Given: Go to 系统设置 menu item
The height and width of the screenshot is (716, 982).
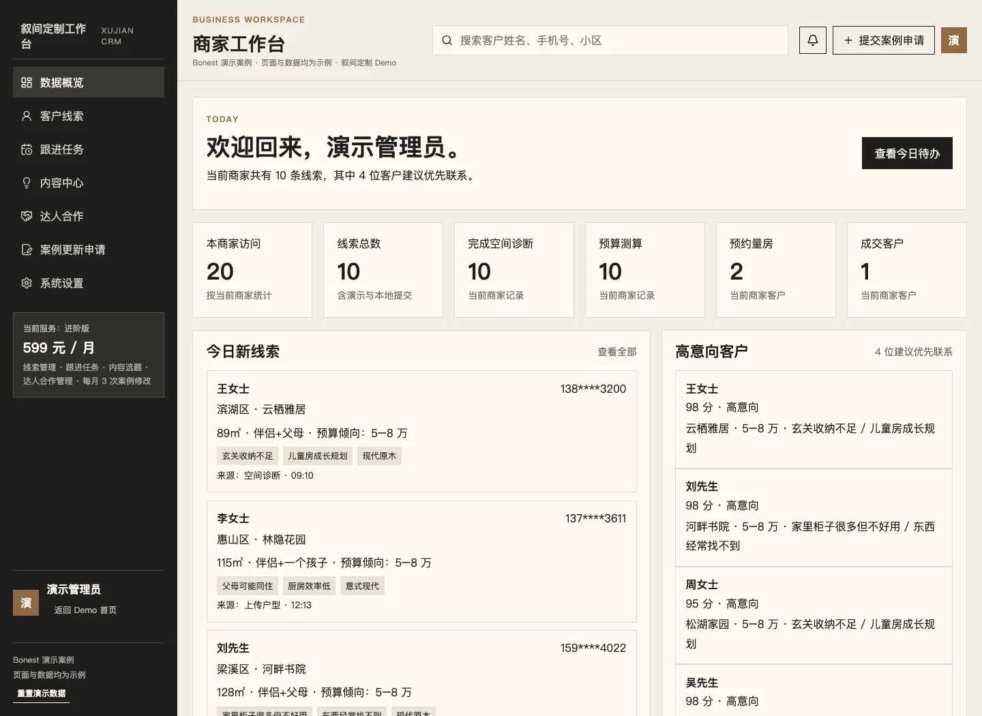Looking at the screenshot, I should coord(89,283).
